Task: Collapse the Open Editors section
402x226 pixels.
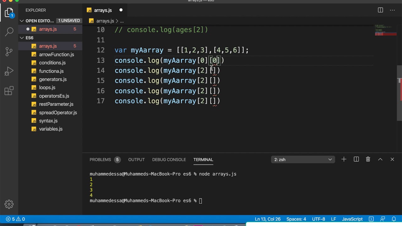Action: (x=22, y=21)
